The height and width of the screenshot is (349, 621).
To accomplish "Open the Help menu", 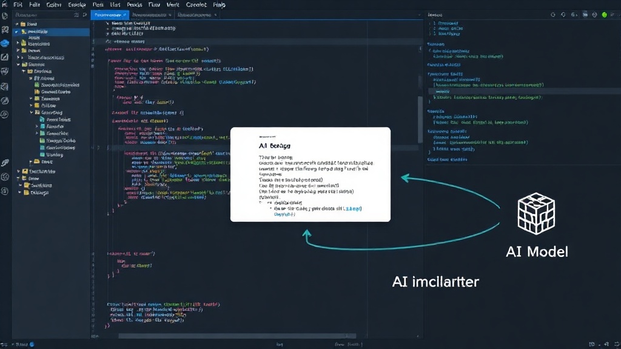I will click(x=219, y=5).
